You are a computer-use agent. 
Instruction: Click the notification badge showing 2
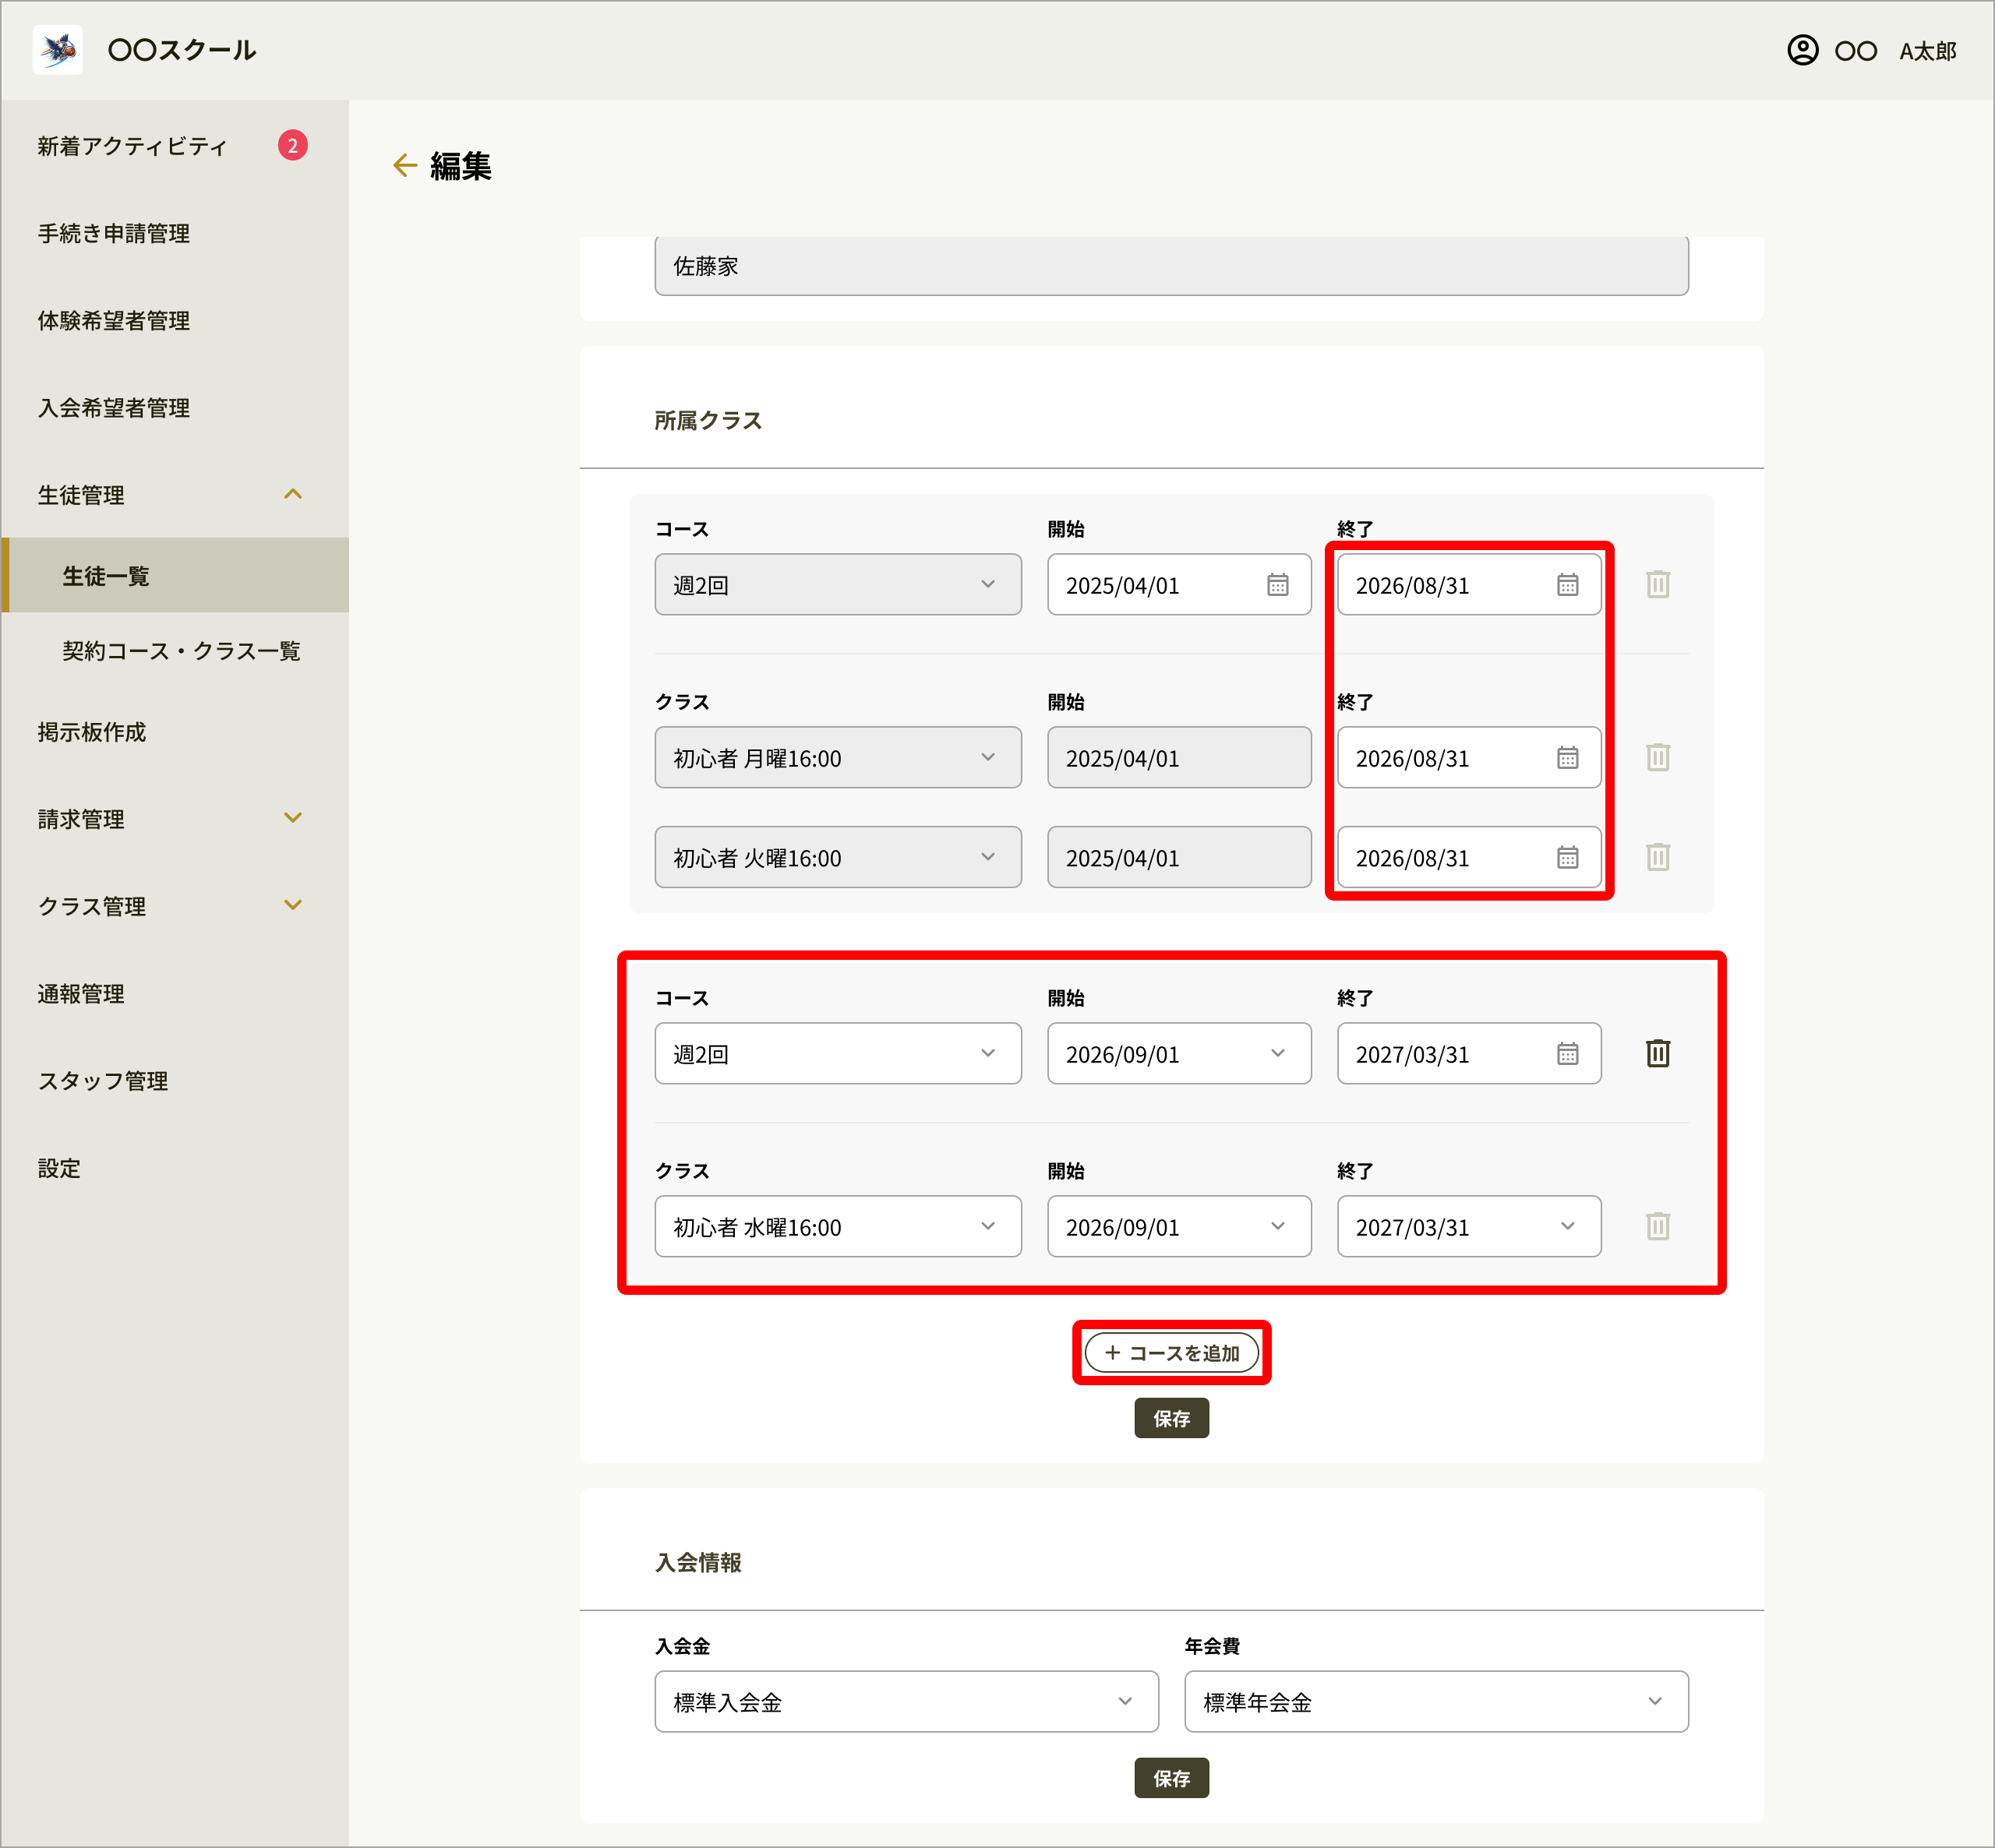coord(292,146)
